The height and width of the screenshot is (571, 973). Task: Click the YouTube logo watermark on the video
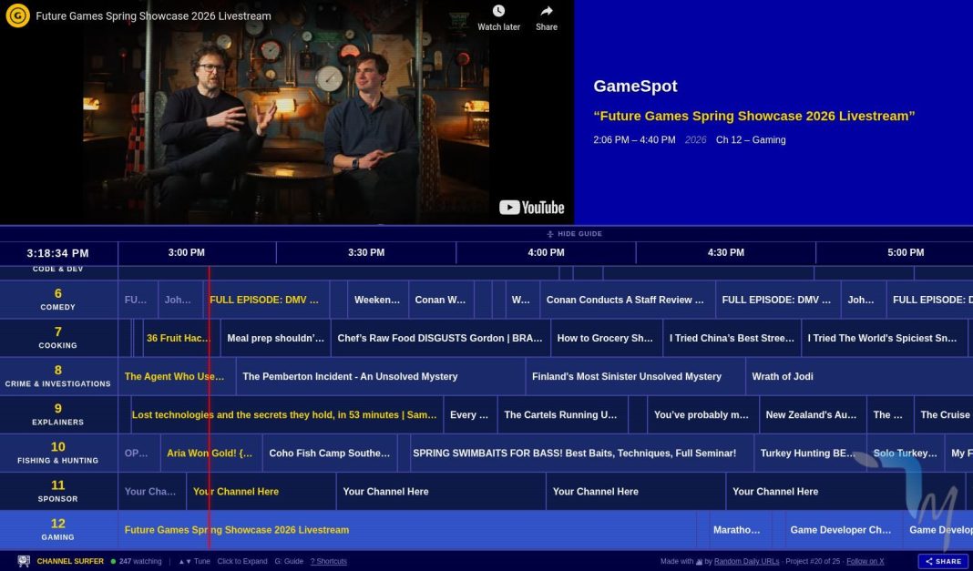point(531,208)
